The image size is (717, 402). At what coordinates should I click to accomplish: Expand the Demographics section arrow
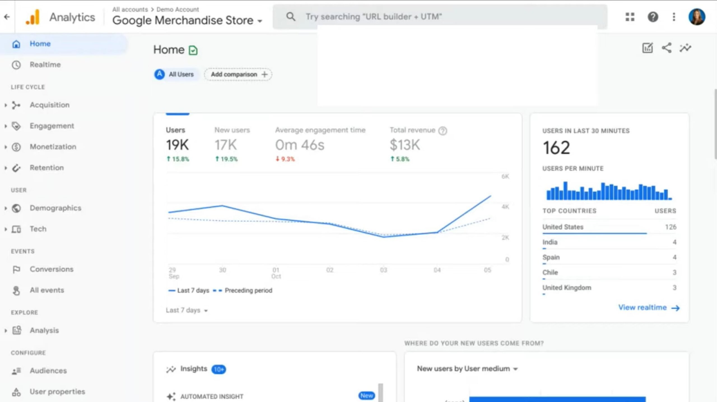coord(6,208)
